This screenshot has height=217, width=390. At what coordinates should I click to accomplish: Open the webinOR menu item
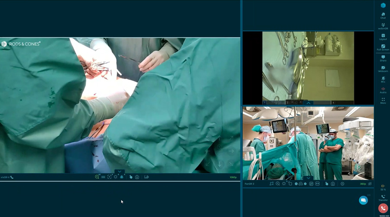point(383,26)
